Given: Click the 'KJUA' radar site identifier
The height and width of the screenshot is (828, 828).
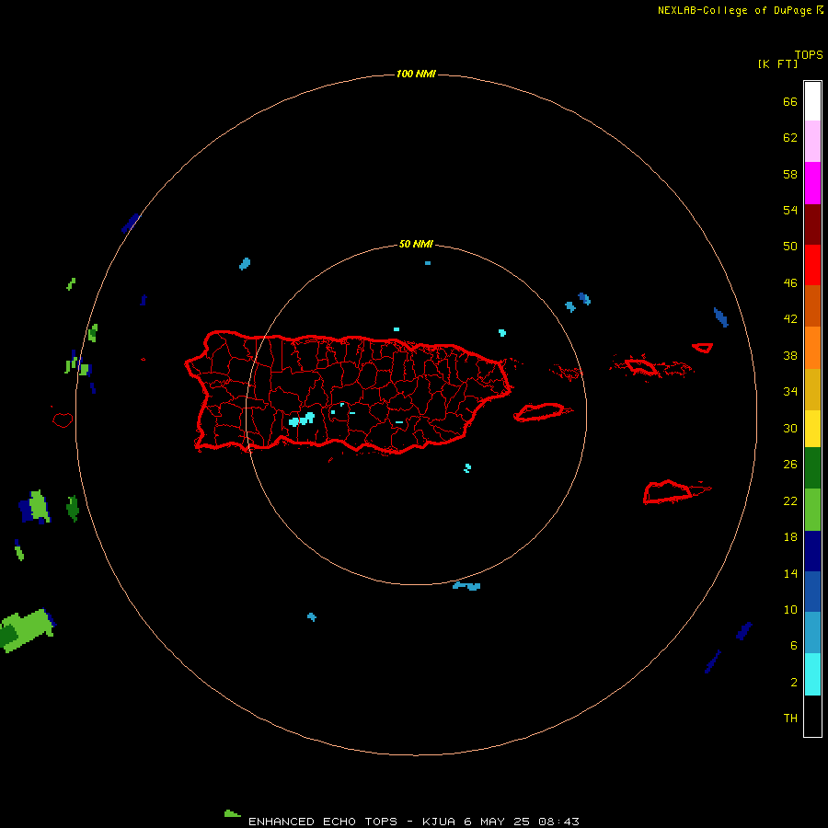Looking at the screenshot, I should point(440,822).
